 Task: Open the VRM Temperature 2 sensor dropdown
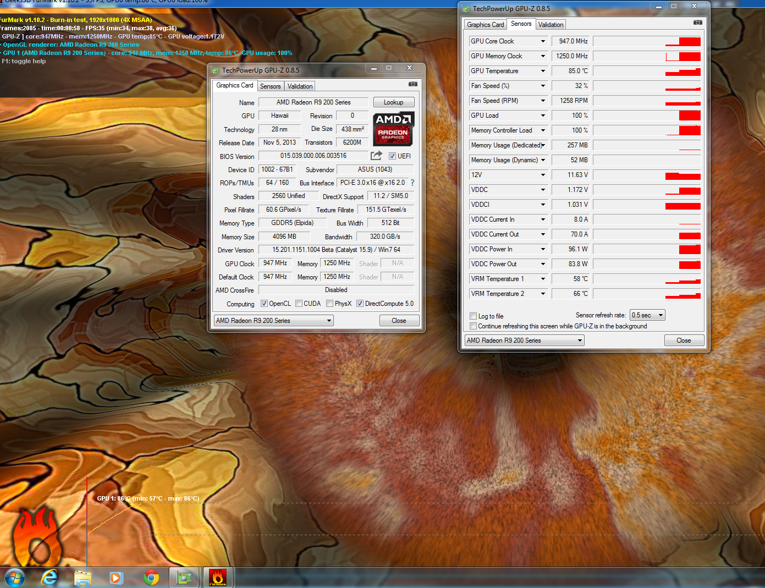tap(543, 294)
